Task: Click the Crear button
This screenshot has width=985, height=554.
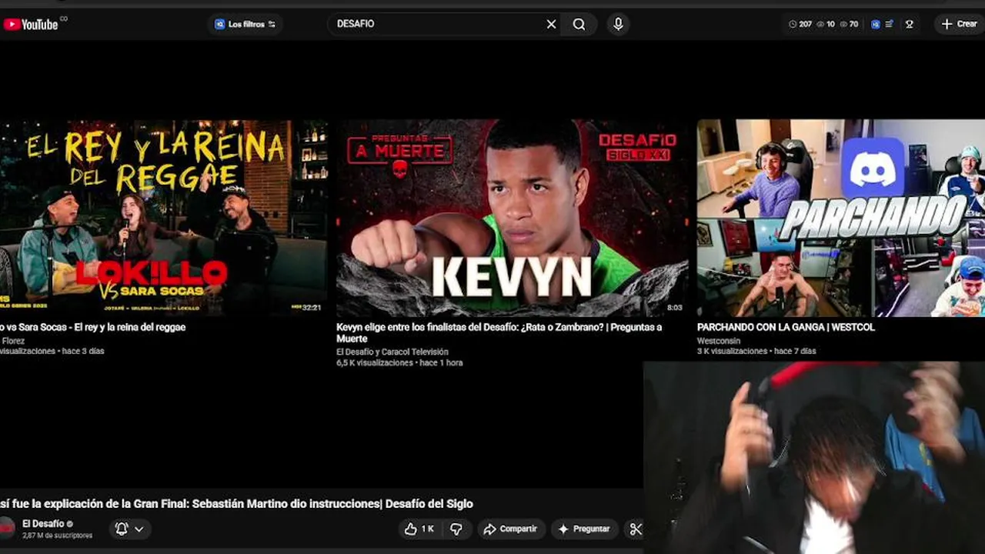Action: point(959,24)
